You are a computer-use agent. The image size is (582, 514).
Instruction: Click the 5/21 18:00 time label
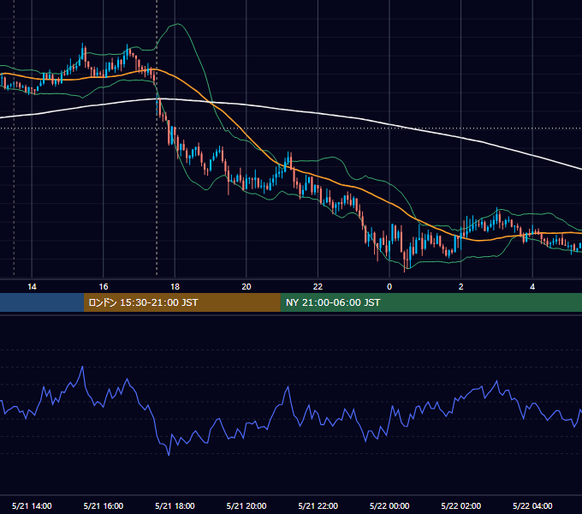(175, 505)
